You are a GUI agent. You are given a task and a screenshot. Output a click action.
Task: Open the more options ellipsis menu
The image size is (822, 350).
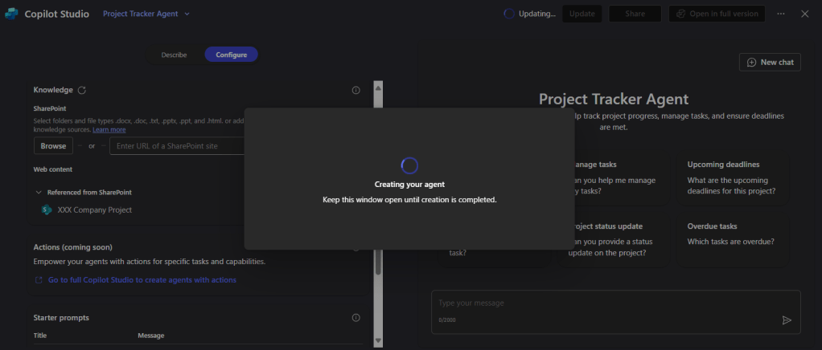781,14
